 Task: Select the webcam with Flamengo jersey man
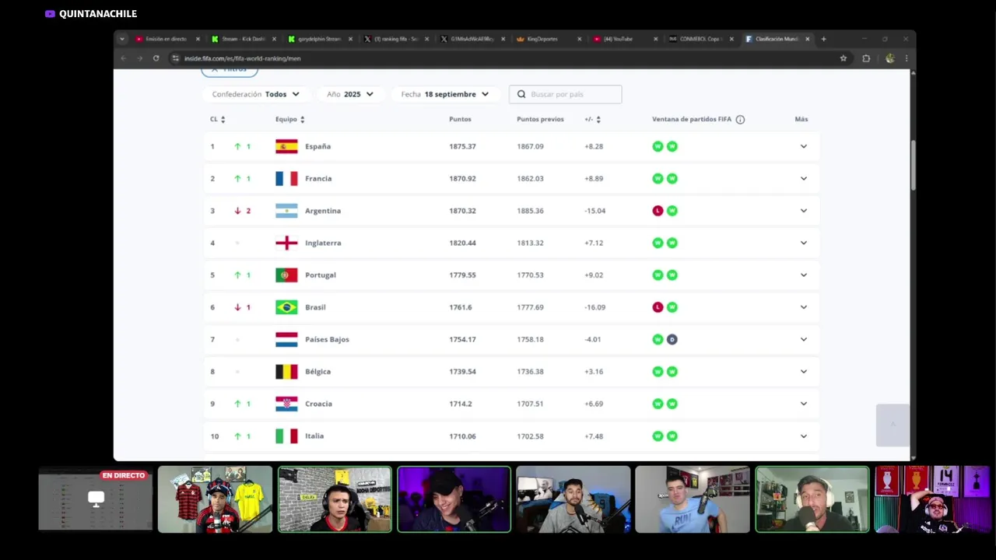pos(216,499)
